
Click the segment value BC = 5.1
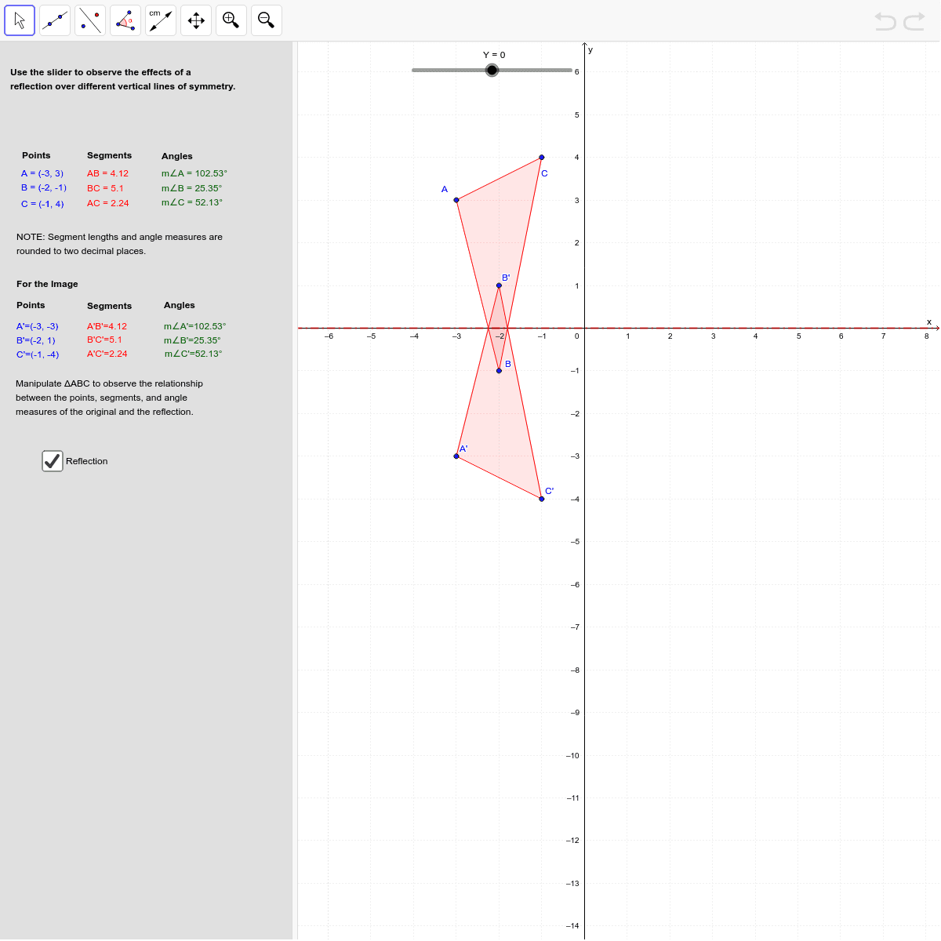[105, 188]
